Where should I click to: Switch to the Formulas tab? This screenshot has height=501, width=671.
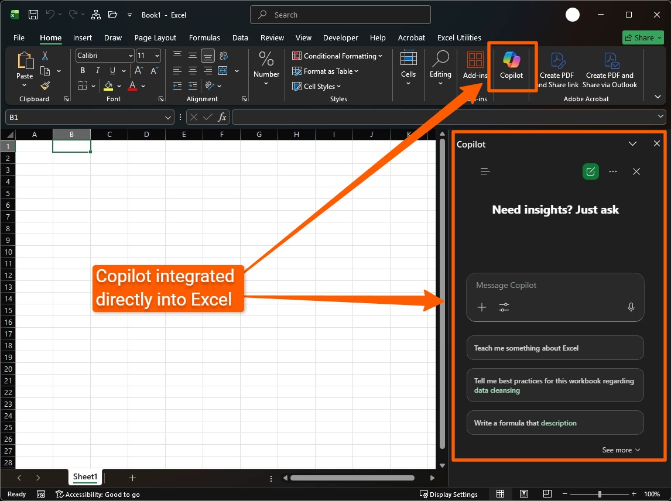[x=204, y=37]
